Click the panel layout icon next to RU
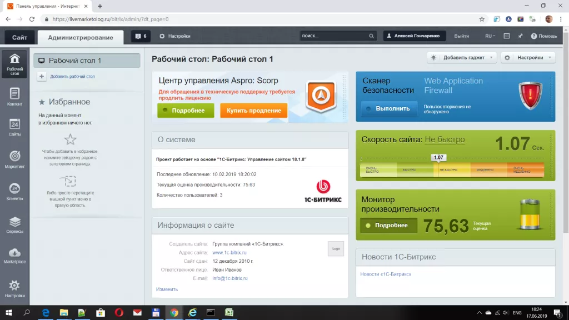This screenshot has width=569, height=320. 507,36
